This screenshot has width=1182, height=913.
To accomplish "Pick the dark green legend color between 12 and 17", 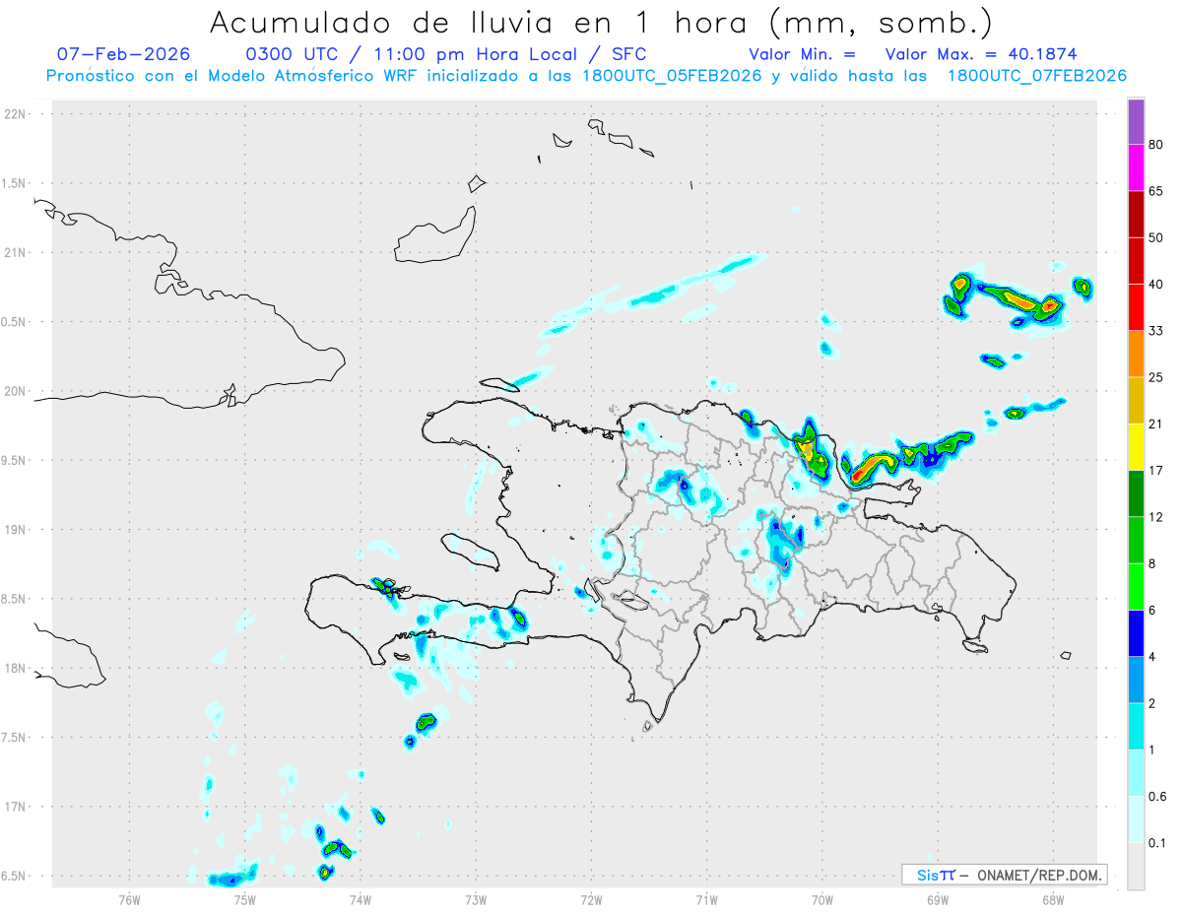I will [x=1136, y=492].
